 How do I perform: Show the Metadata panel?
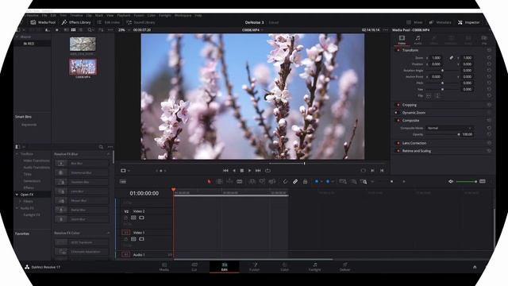pyautogui.click(x=440, y=22)
